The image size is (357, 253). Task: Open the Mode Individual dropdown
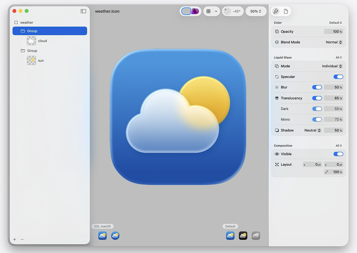(332, 66)
